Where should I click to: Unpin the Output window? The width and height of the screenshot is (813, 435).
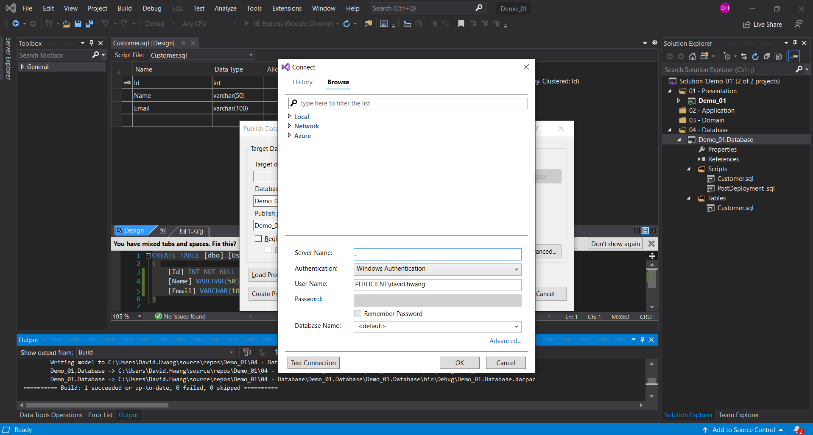642,339
